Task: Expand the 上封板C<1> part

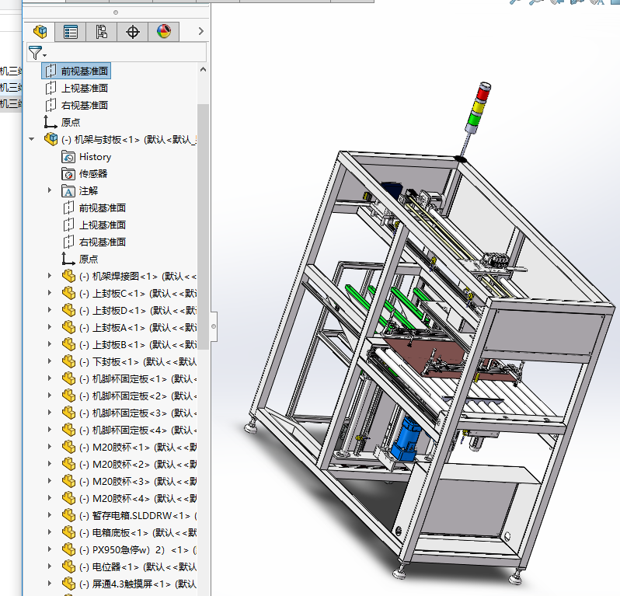Action: [x=50, y=293]
